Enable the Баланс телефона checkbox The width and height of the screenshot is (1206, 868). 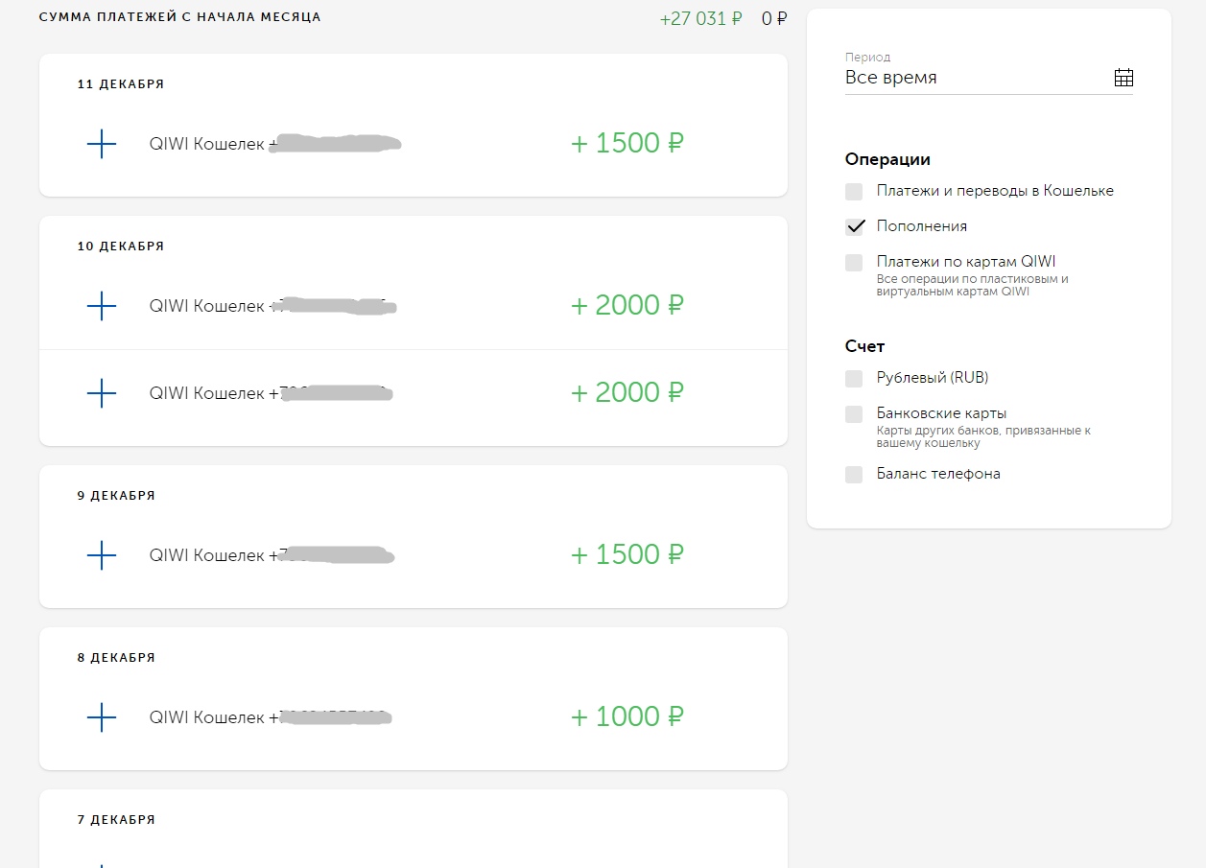[x=854, y=475]
